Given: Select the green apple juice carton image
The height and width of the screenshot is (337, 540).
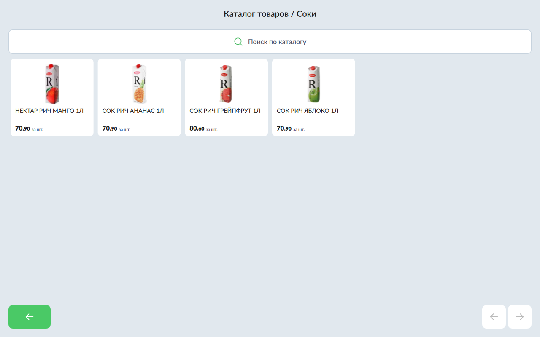Looking at the screenshot, I should click(x=313, y=84).
